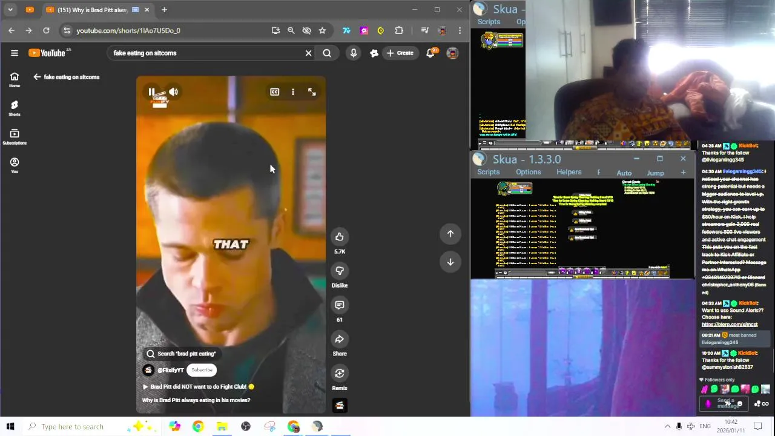Click plus button in Skua menu bar
Viewport: 775px width, 436px height.
click(683, 173)
